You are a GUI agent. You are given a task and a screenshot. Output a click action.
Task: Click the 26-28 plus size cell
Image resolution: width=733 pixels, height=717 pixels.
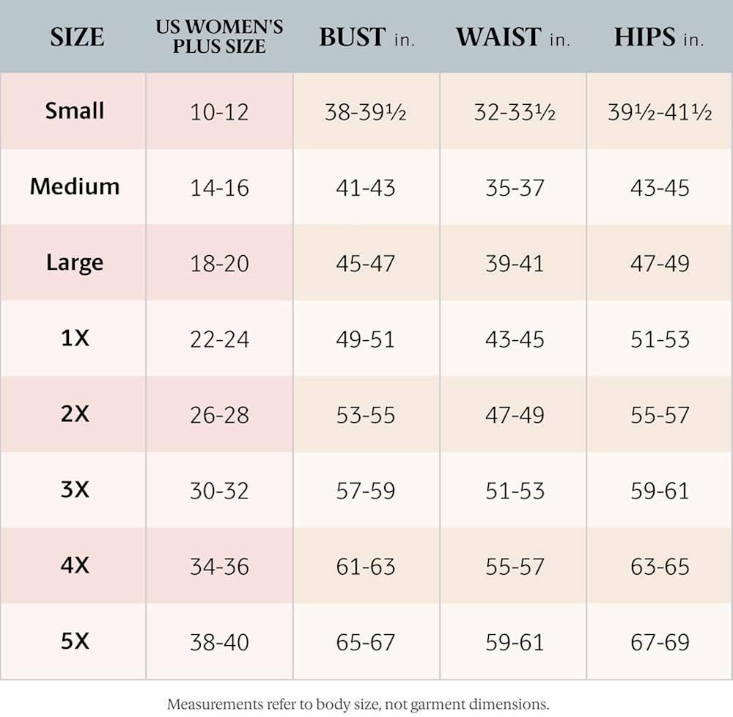[219, 415]
